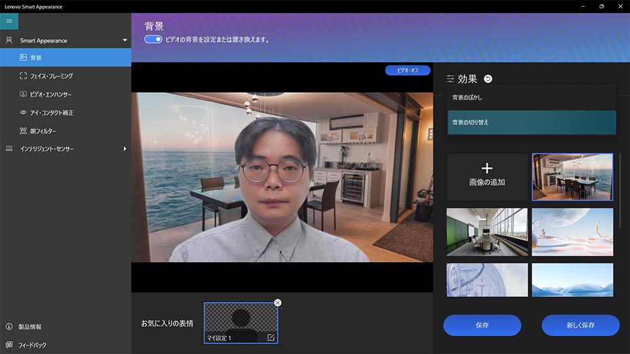
Task: Remove マイ設定 1 with the X icon
Action: pos(277,303)
